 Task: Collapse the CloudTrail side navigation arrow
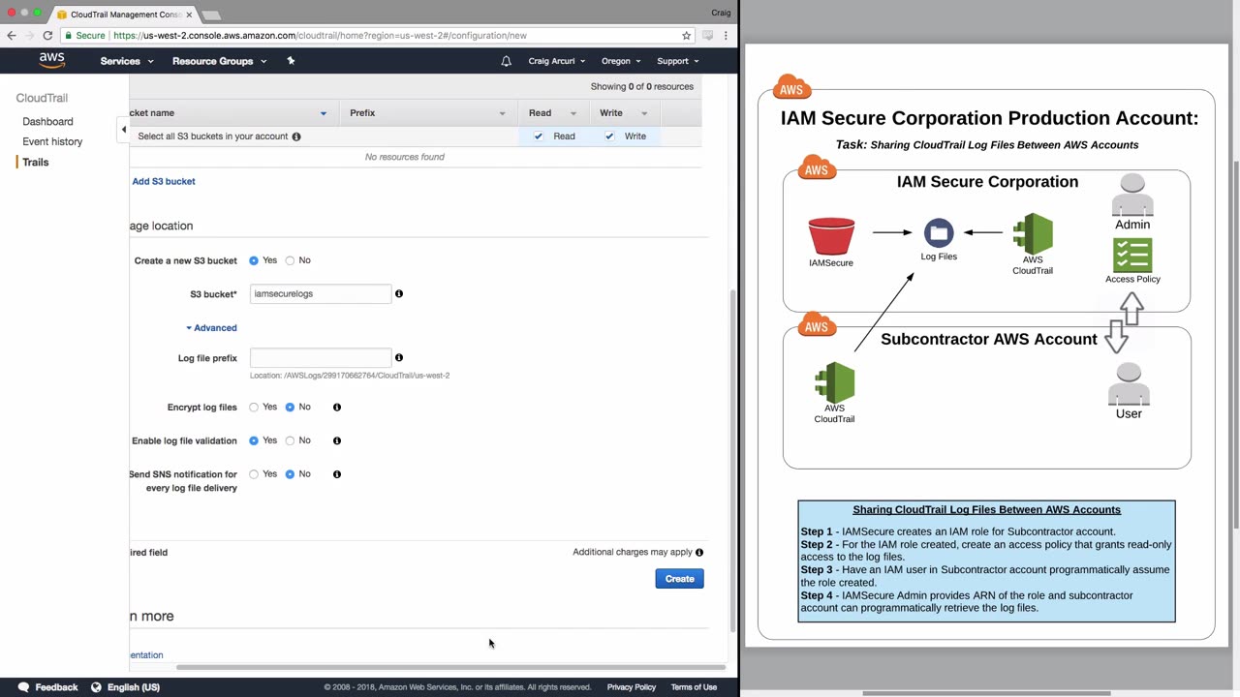pyautogui.click(x=123, y=130)
